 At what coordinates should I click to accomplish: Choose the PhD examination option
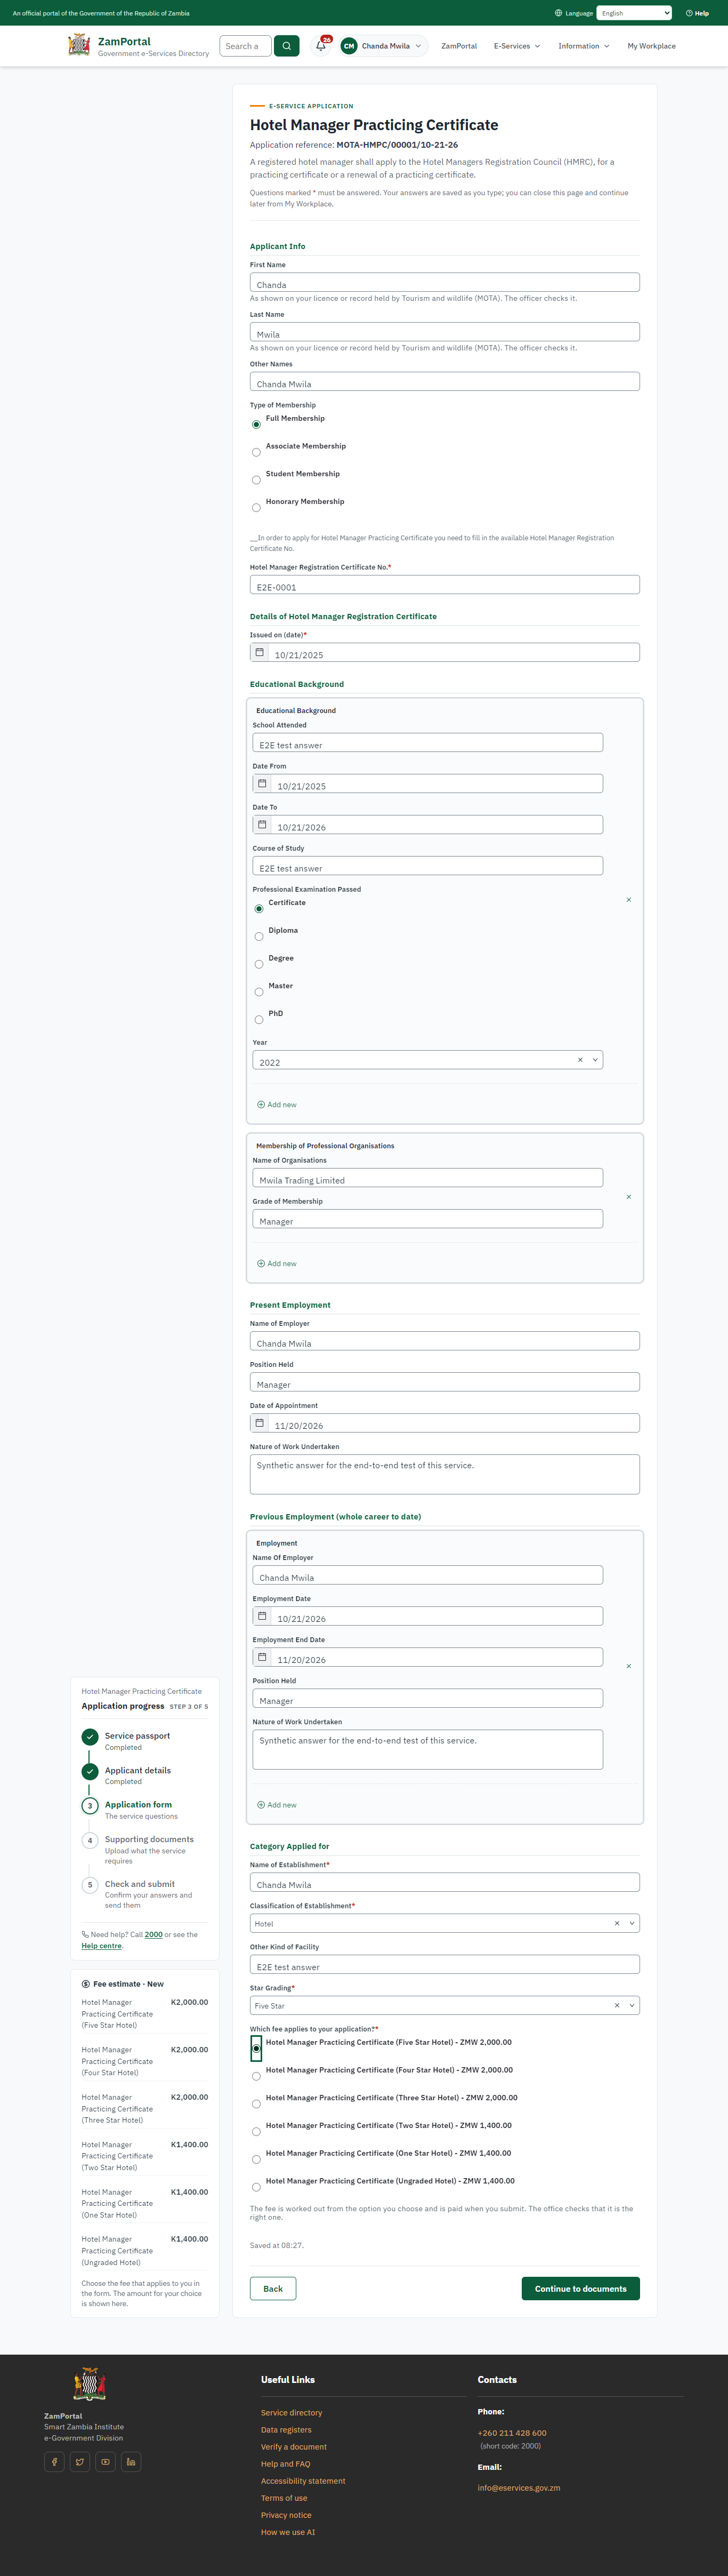(x=258, y=1020)
